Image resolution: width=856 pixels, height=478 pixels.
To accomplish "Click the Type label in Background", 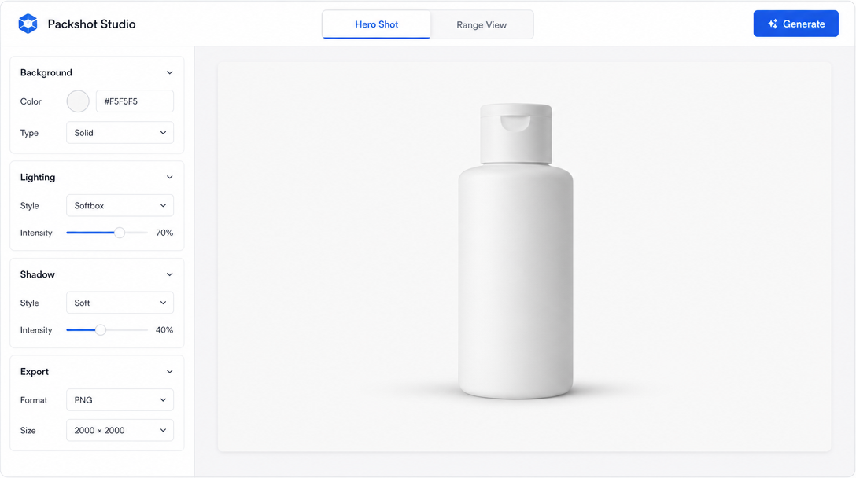I will 29,133.
